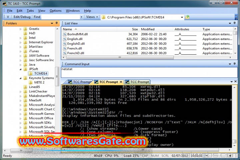Screen dimensions: 240x160
Task: Click the Find text input field
Action: click(x=61, y=17)
